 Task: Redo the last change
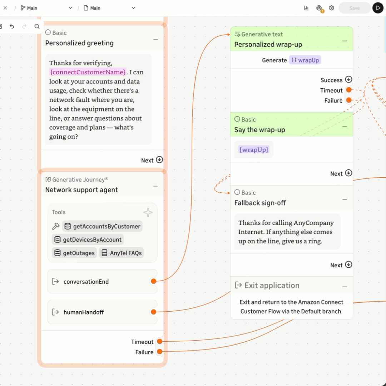(24, 26)
